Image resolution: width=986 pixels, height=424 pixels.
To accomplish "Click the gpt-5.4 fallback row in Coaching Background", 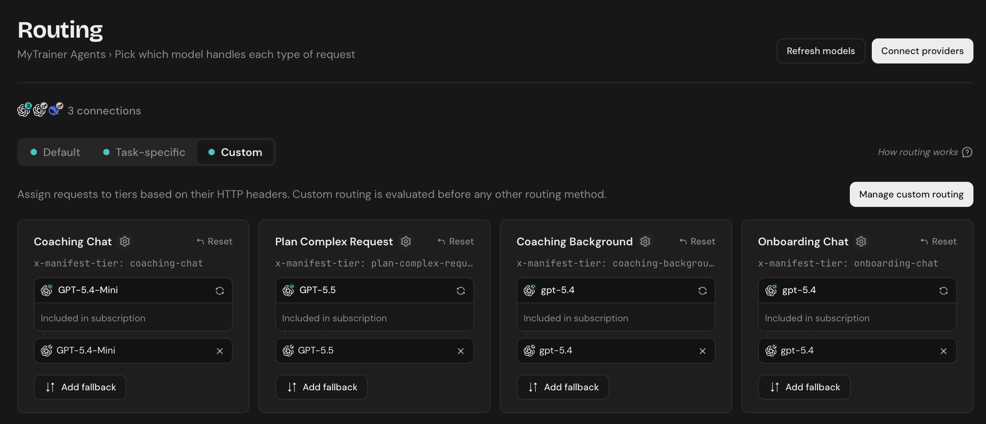I will [616, 351].
